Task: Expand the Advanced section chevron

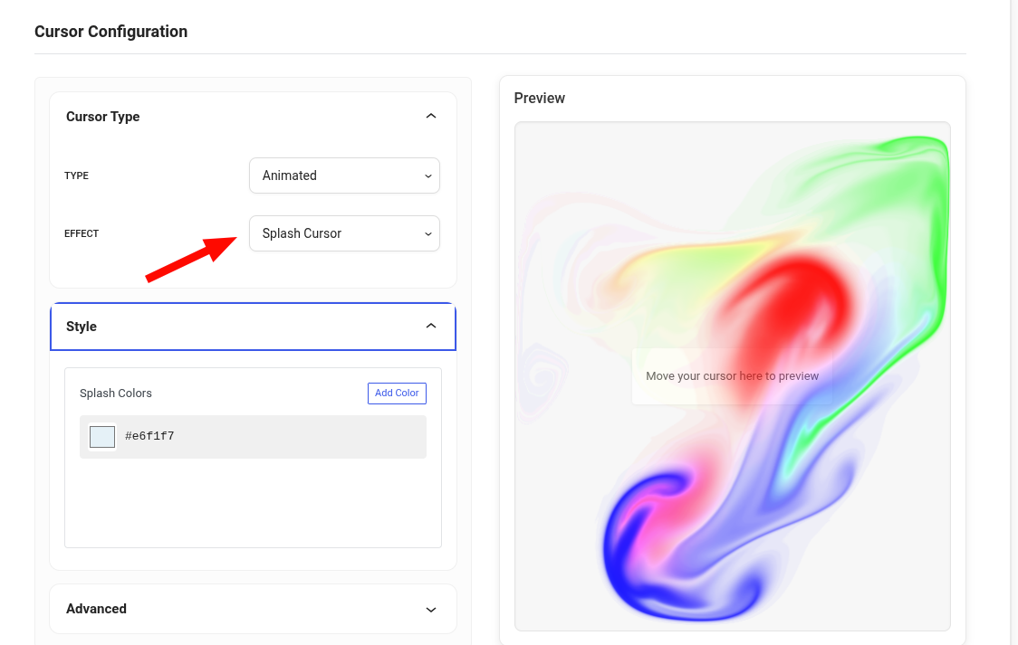Action: click(x=430, y=610)
